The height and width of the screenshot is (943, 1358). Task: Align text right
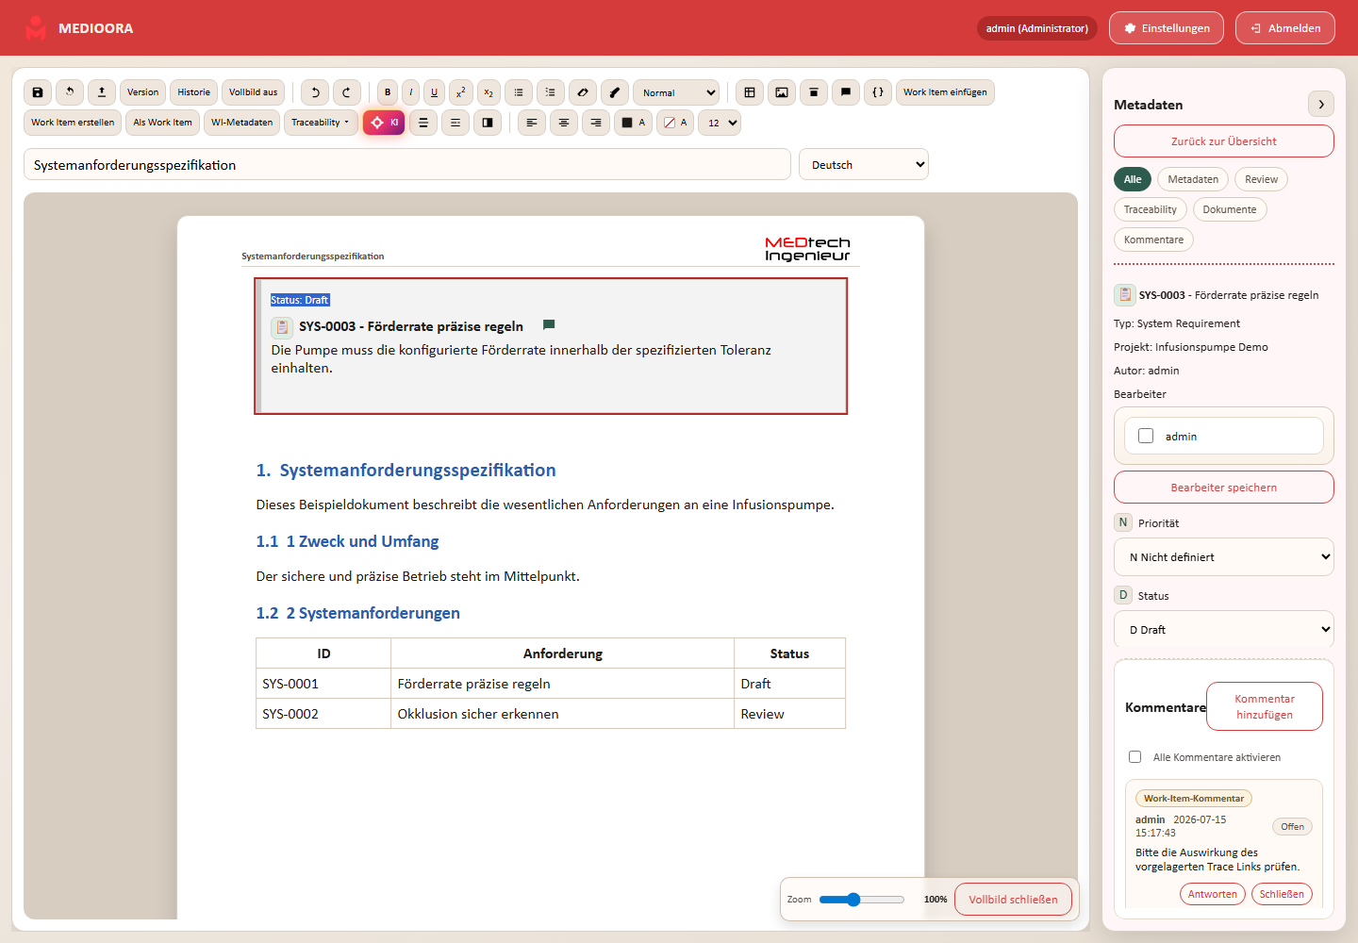point(596,123)
